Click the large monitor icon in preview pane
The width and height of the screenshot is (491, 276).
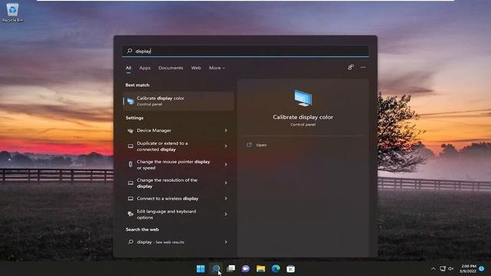pos(303,98)
